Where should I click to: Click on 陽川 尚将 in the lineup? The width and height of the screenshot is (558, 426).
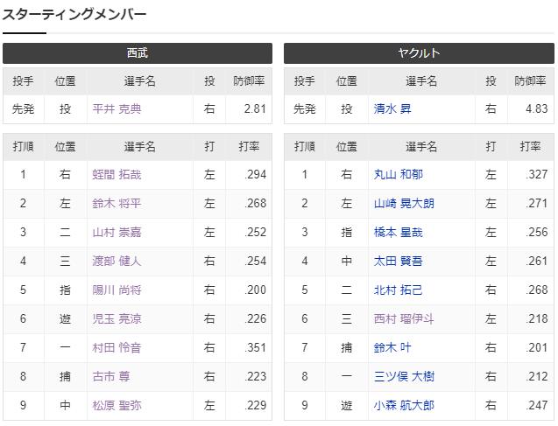coord(117,290)
